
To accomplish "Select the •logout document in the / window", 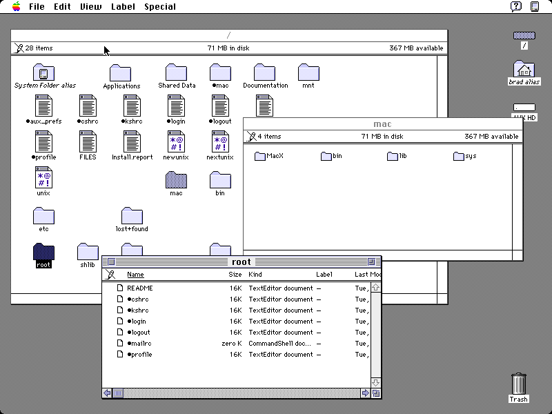I will [220, 106].
